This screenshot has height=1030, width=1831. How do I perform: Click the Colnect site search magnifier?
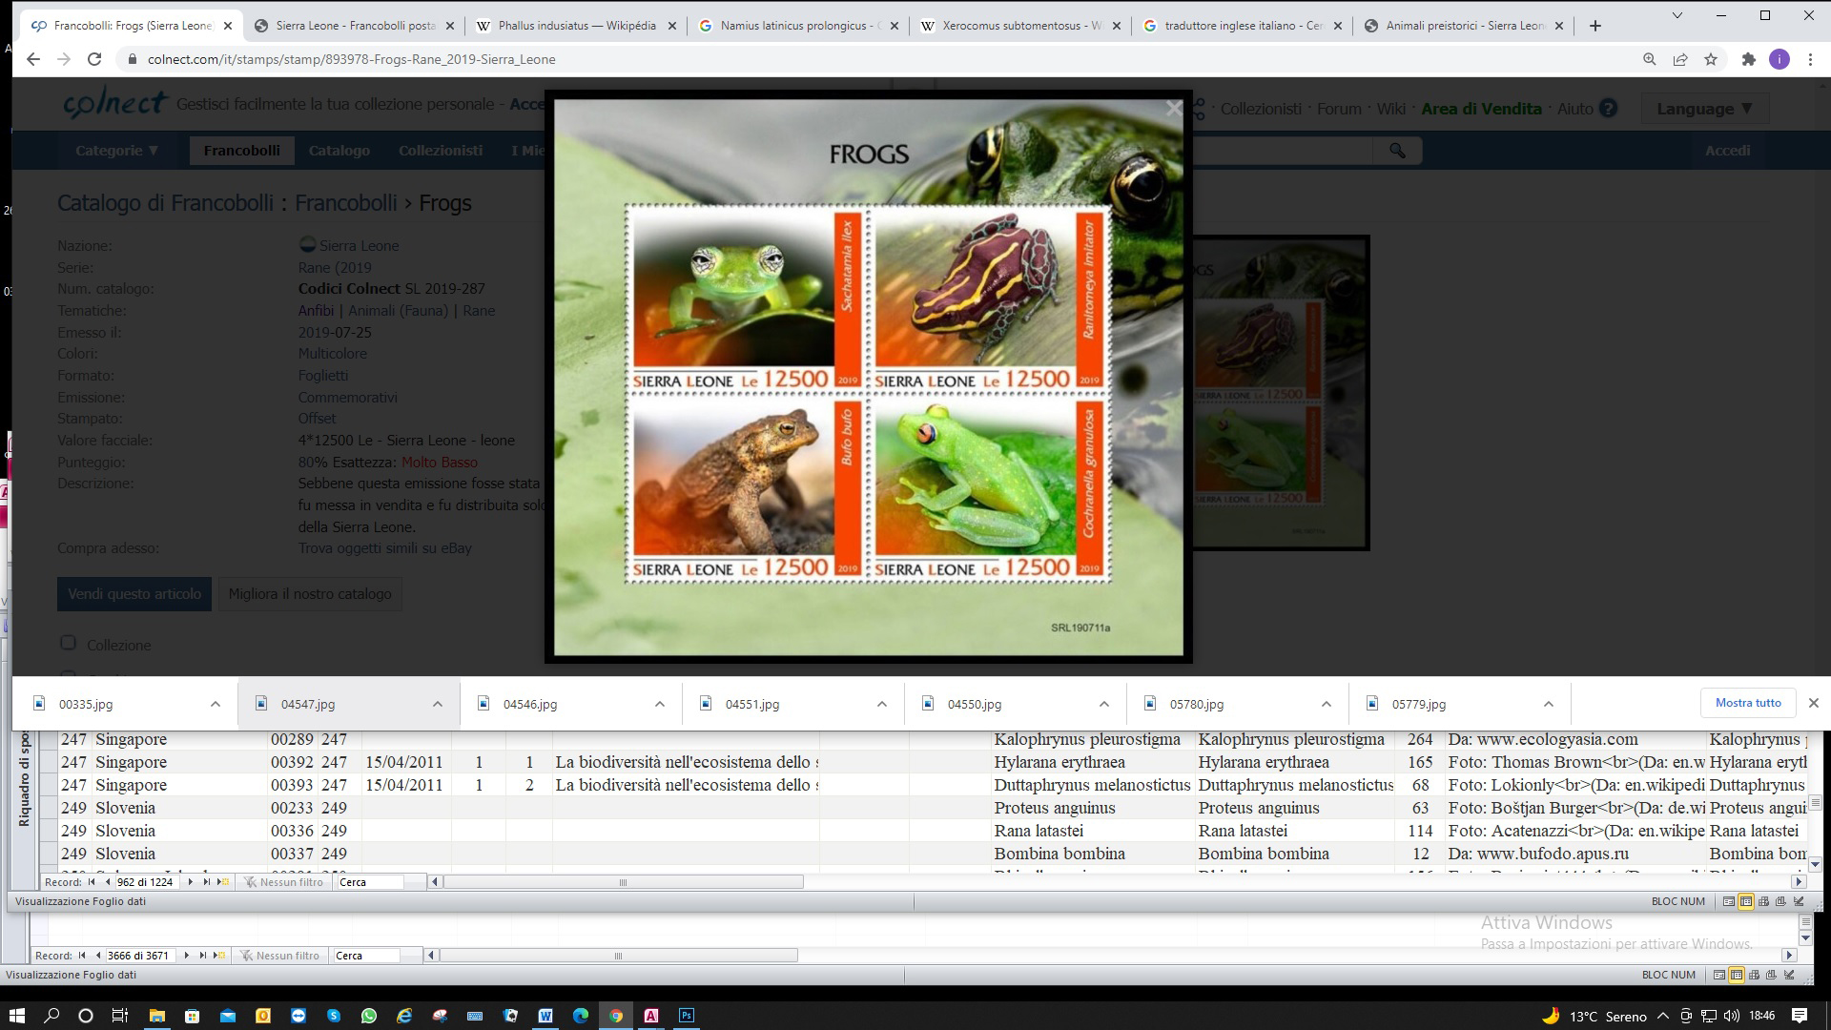click(x=1397, y=151)
